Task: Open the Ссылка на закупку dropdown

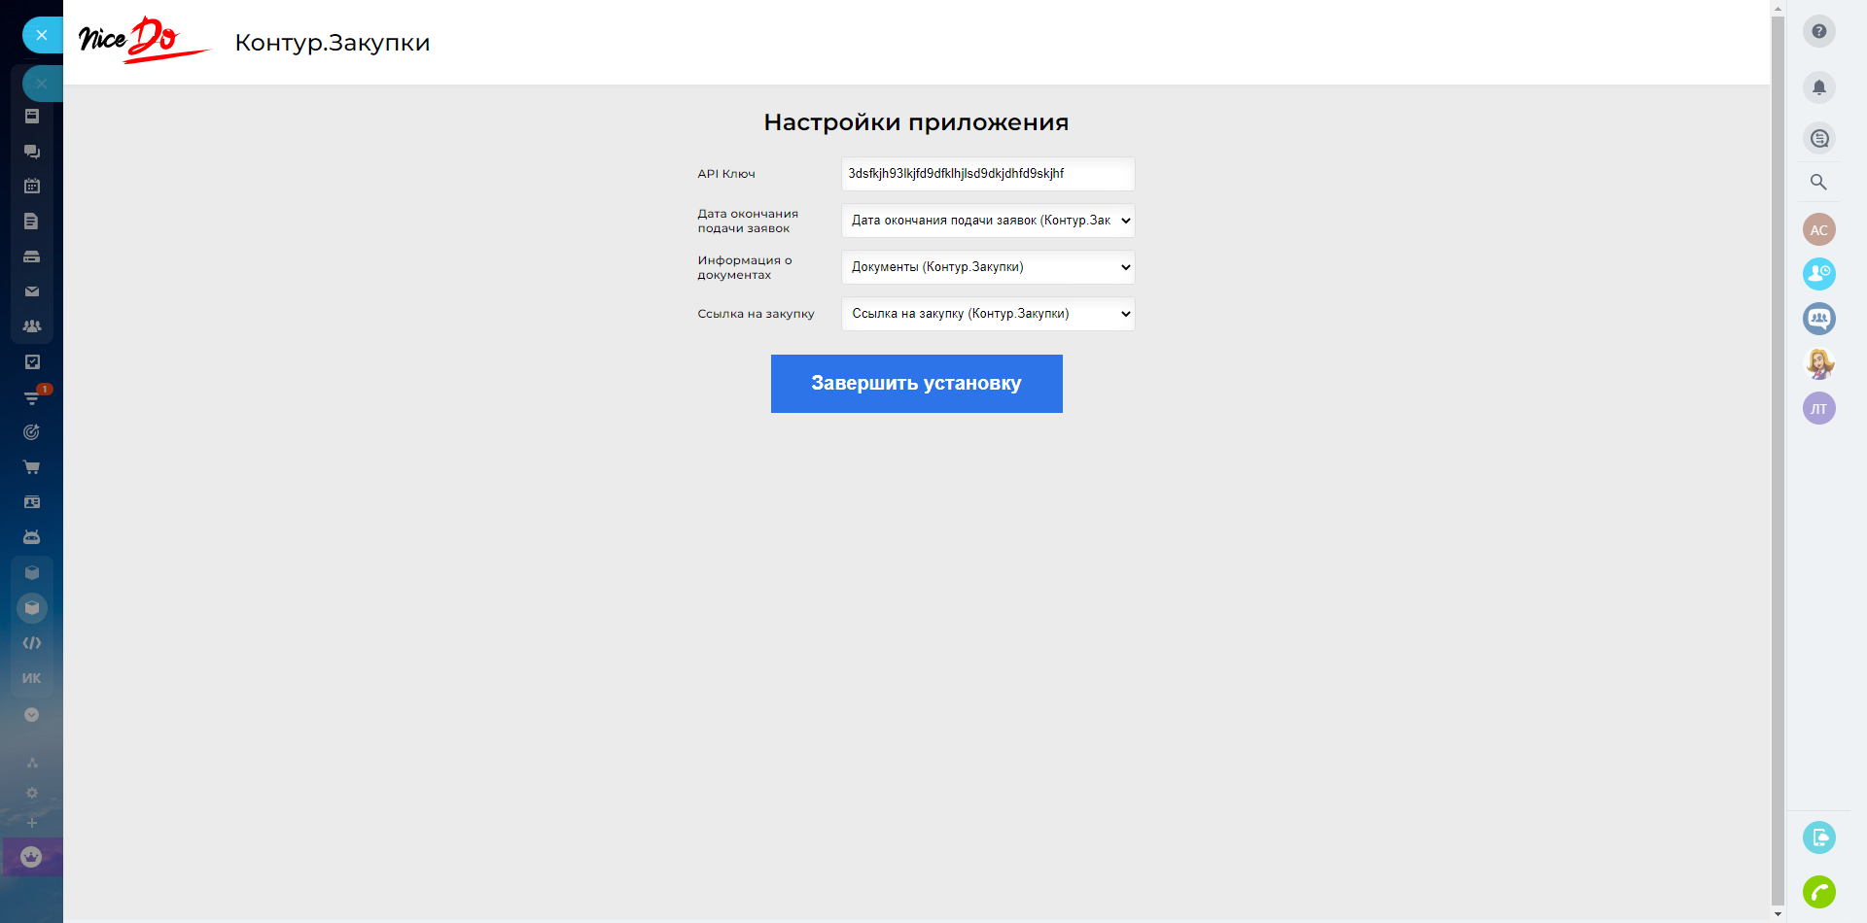Action: coord(988,314)
